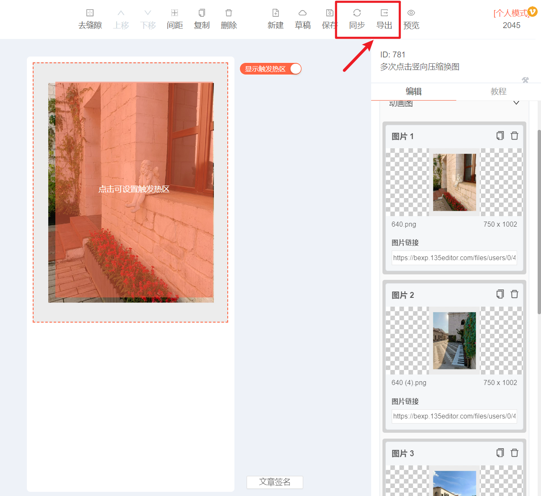Click the 图片 2 card title
The height and width of the screenshot is (496, 541).
(x=403, y=295)
